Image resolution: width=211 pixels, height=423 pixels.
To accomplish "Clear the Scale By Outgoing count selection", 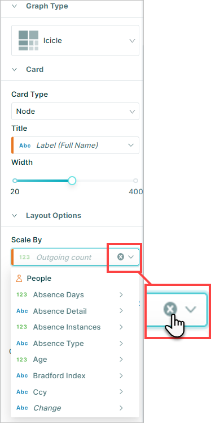I will click(x=121, y=257).
